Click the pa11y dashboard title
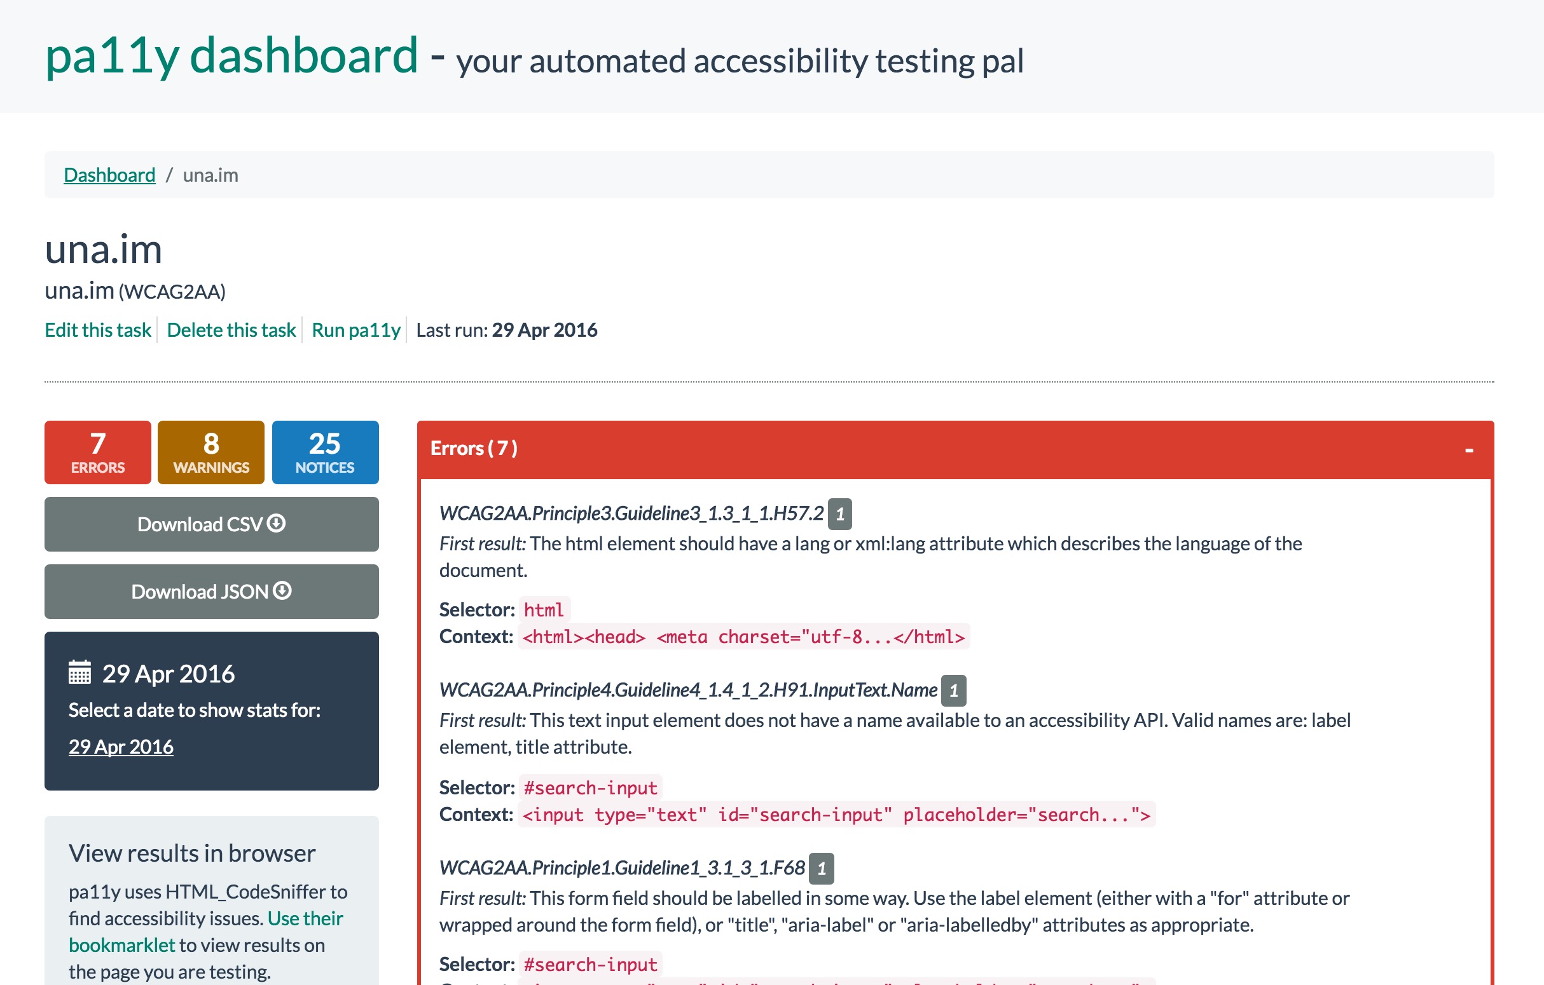 (231, 56)
